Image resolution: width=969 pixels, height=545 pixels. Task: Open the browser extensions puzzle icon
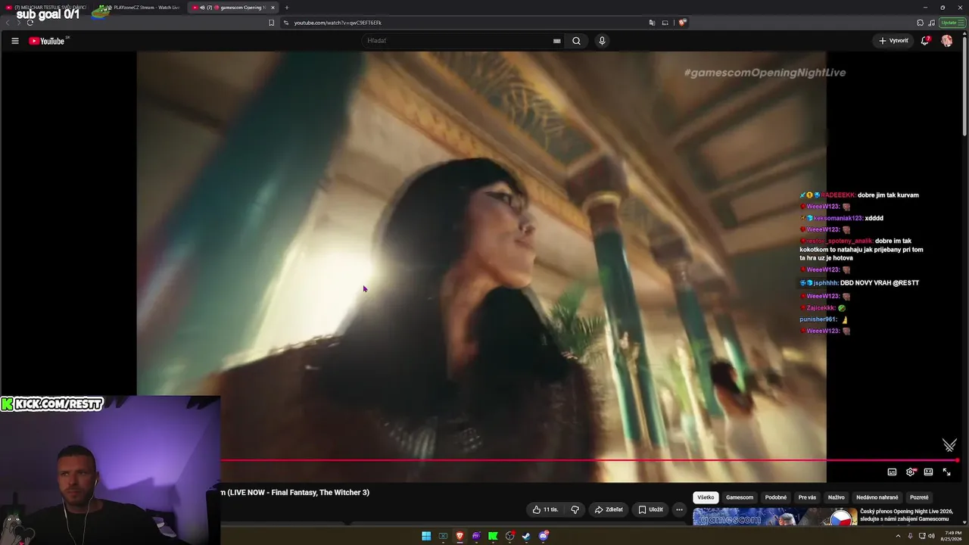920,23
